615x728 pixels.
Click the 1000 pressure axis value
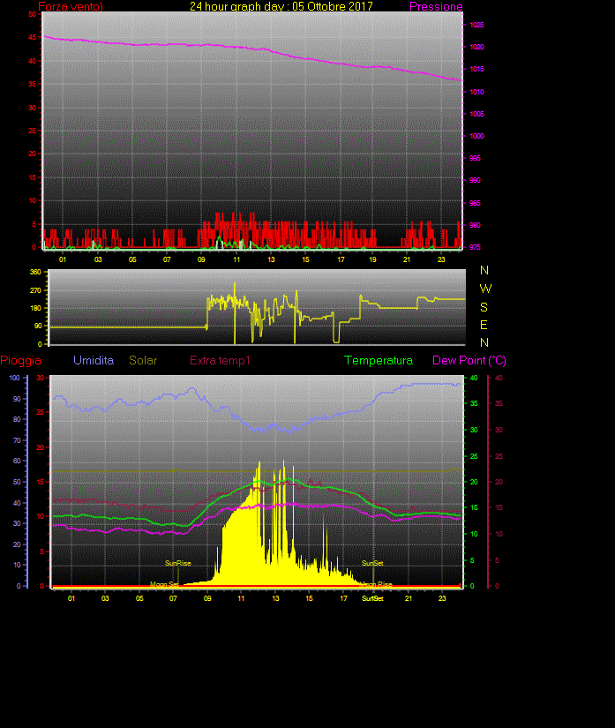point(476,136)
